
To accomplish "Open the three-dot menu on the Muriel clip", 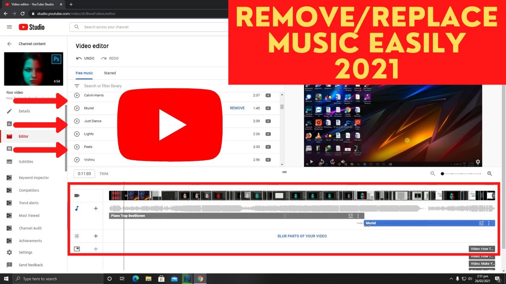I will (x=489, y=223).
